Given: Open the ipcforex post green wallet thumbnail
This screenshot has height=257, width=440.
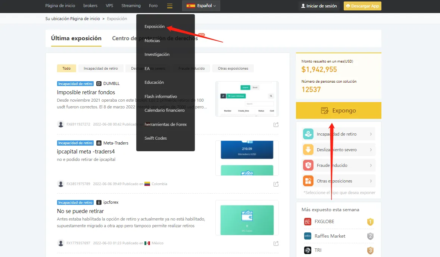Looking at the screenshot, I should tap(247, 218).
